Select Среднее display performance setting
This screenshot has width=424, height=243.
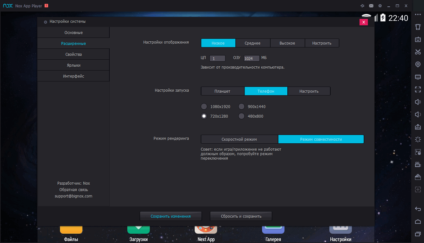(x=253, y=43)
